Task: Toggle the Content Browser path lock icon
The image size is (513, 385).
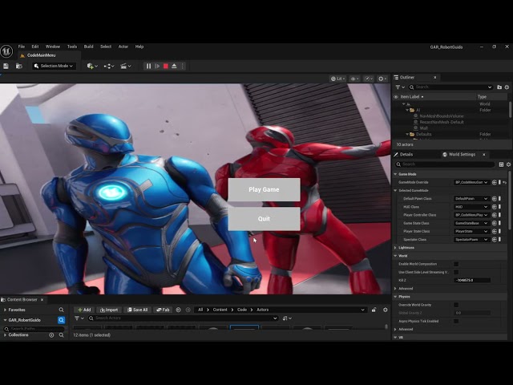Action: coord(374,310)
